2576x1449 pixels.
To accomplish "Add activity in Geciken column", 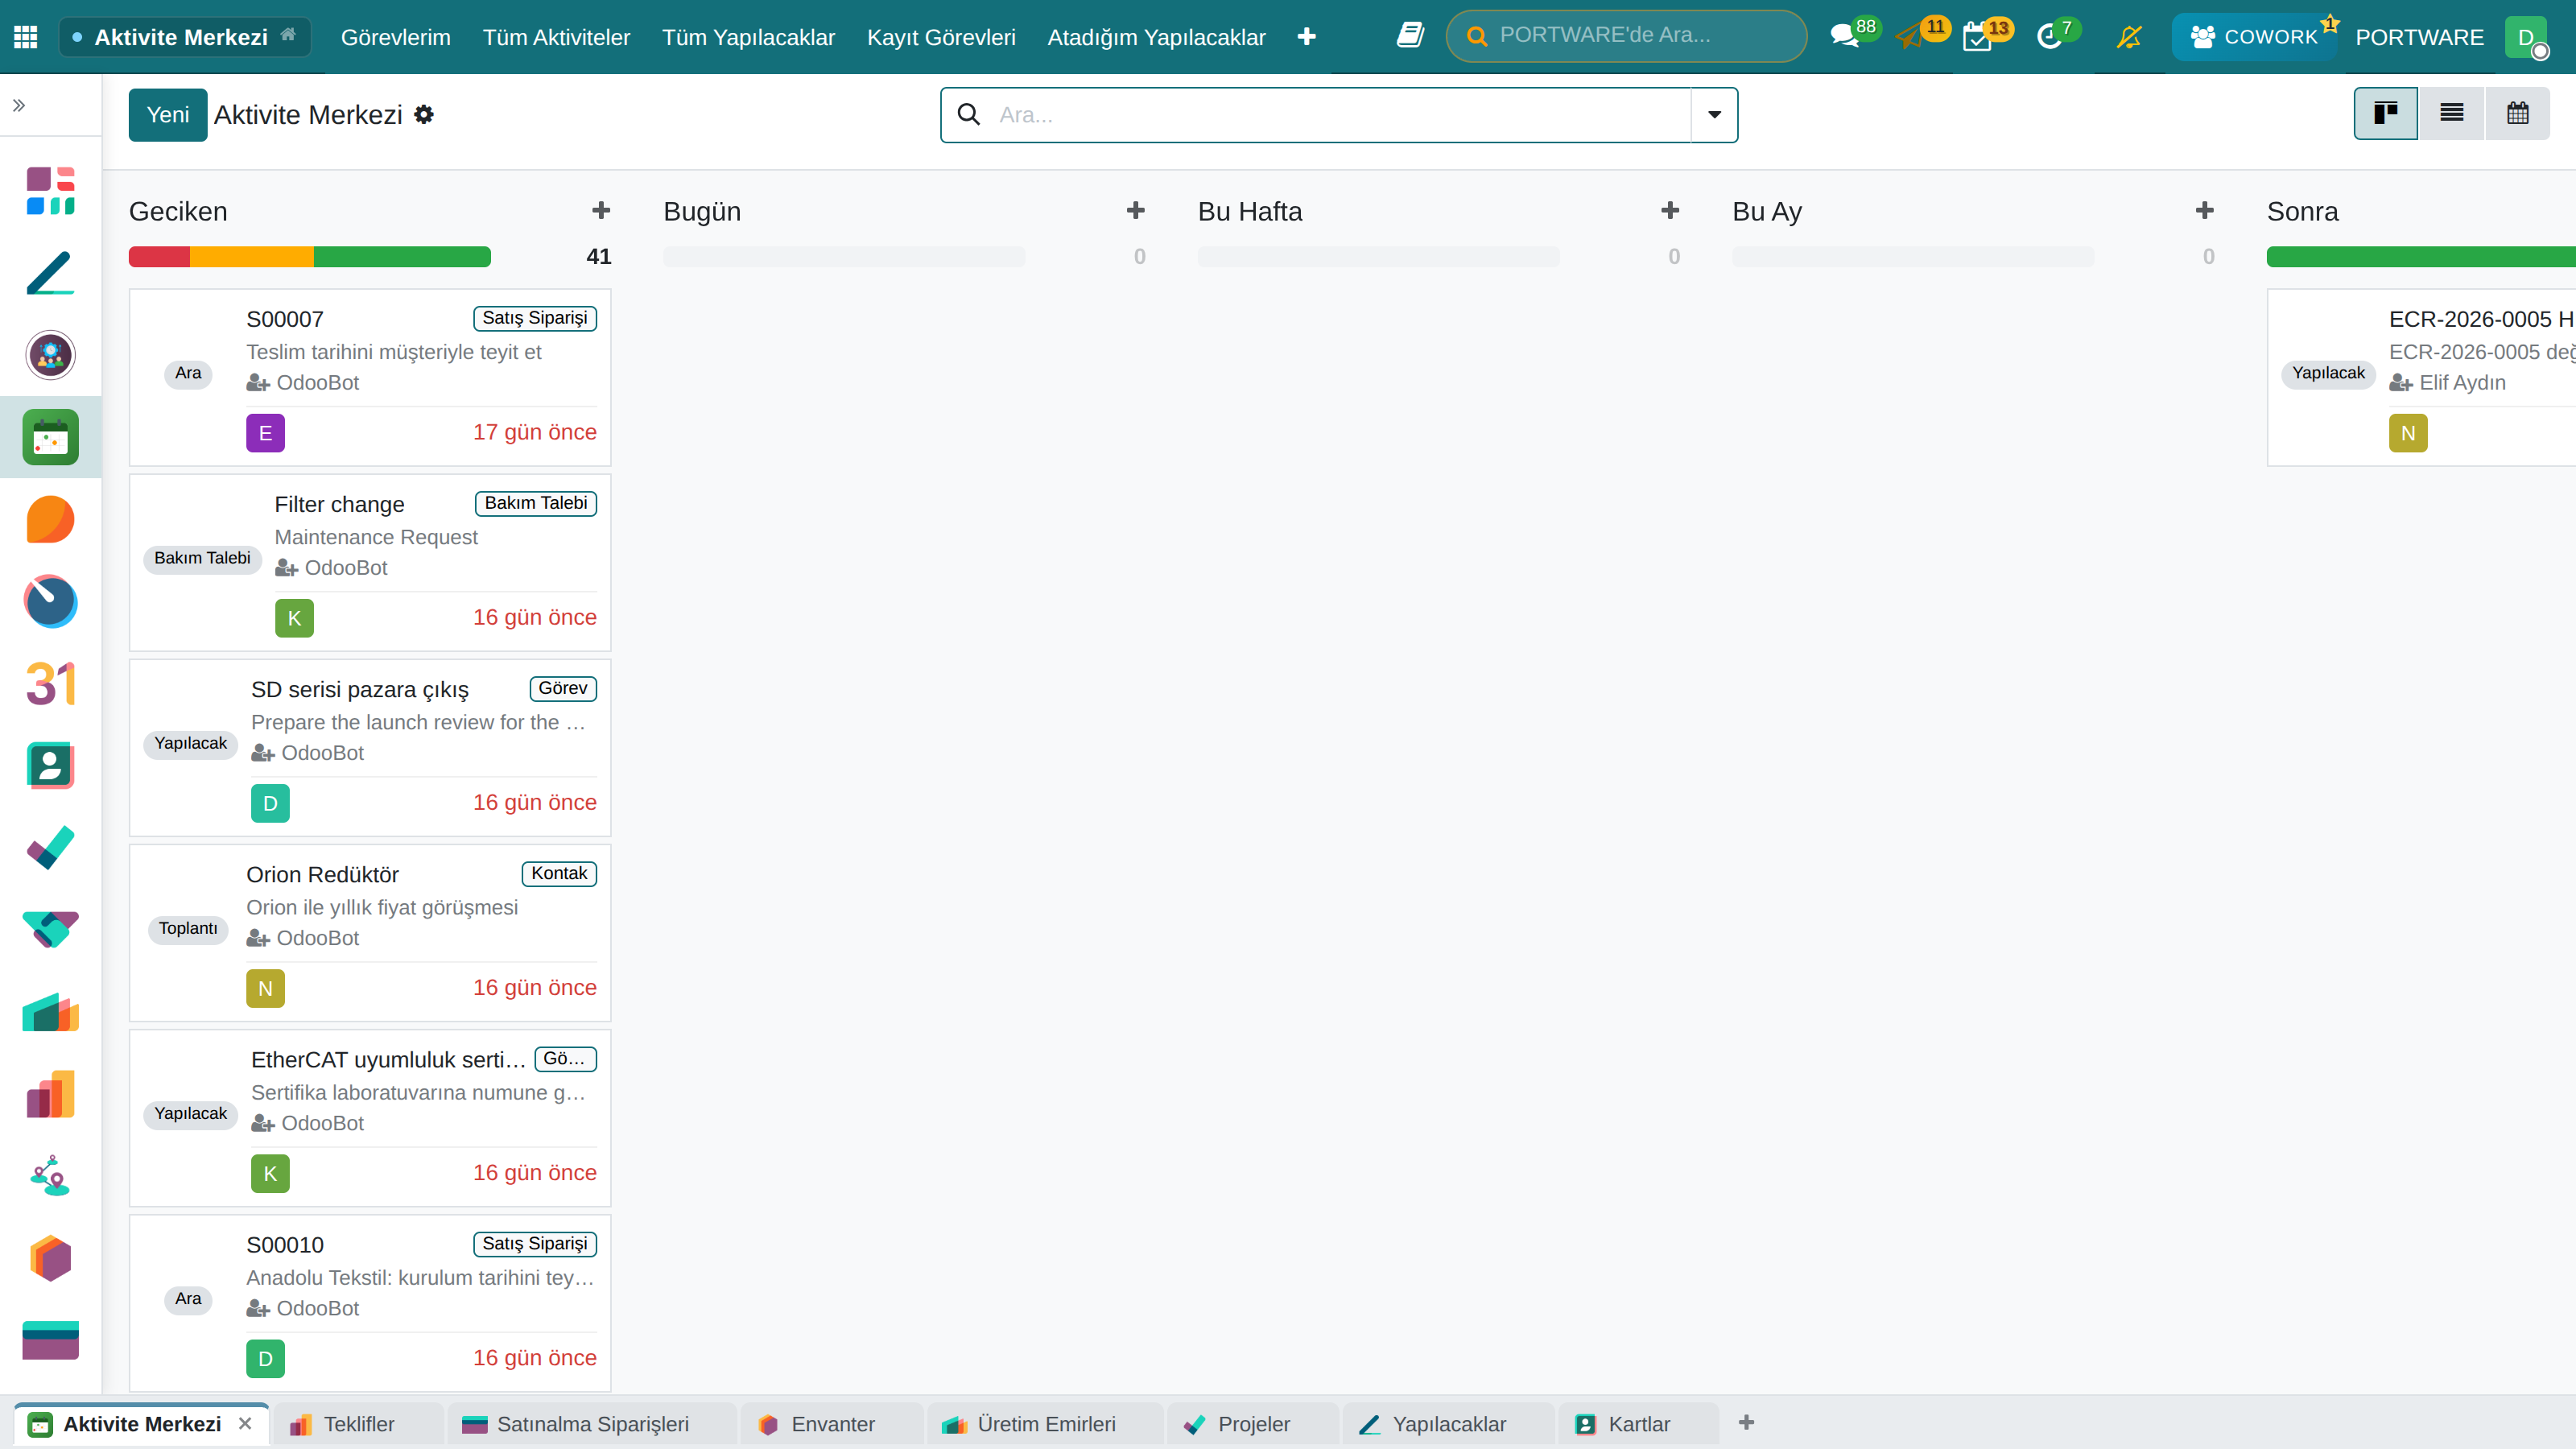I will (601, 211).
